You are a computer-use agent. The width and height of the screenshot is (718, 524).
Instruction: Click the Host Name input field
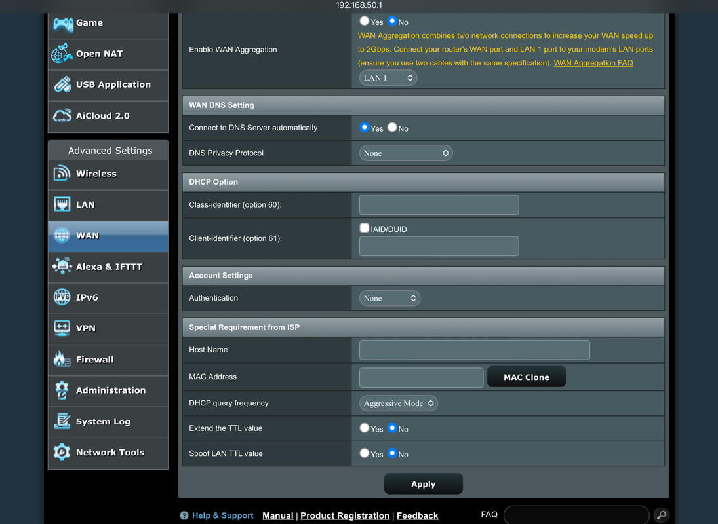474,350
